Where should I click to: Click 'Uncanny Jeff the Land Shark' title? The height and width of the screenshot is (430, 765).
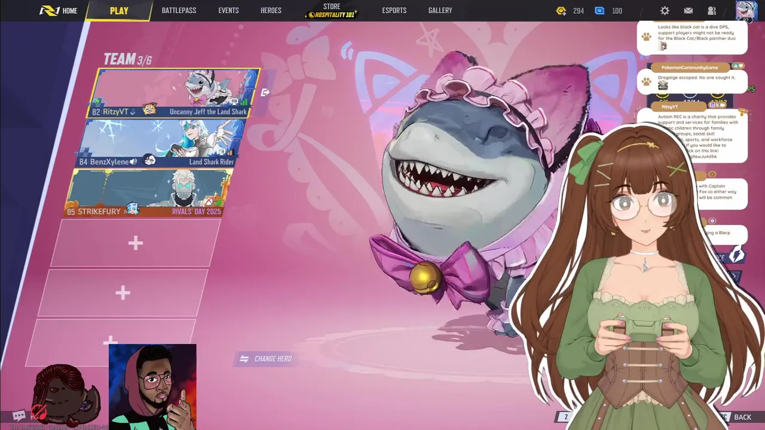[x=208, y=112]
